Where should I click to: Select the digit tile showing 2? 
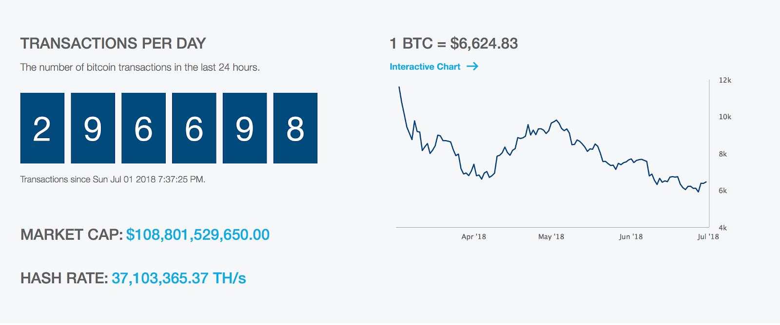[x=42, y=128]
